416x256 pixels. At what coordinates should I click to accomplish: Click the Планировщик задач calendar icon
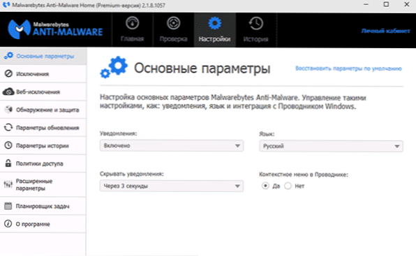click(8, 206)
